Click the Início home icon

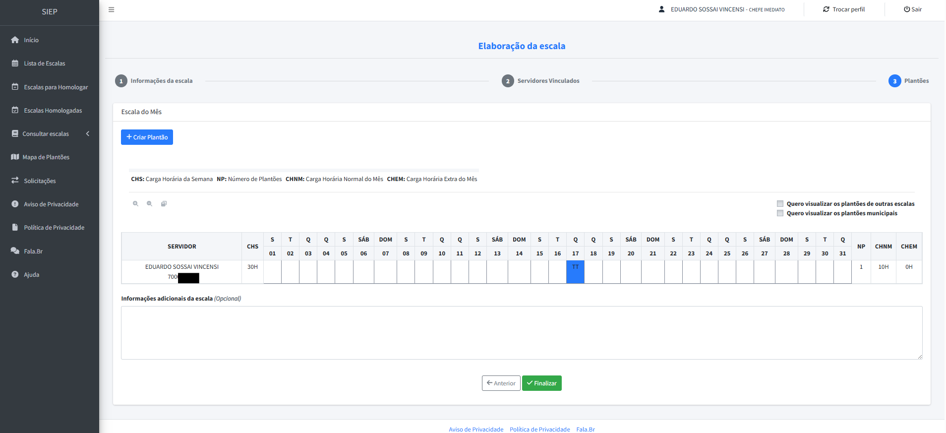[15, 40]
